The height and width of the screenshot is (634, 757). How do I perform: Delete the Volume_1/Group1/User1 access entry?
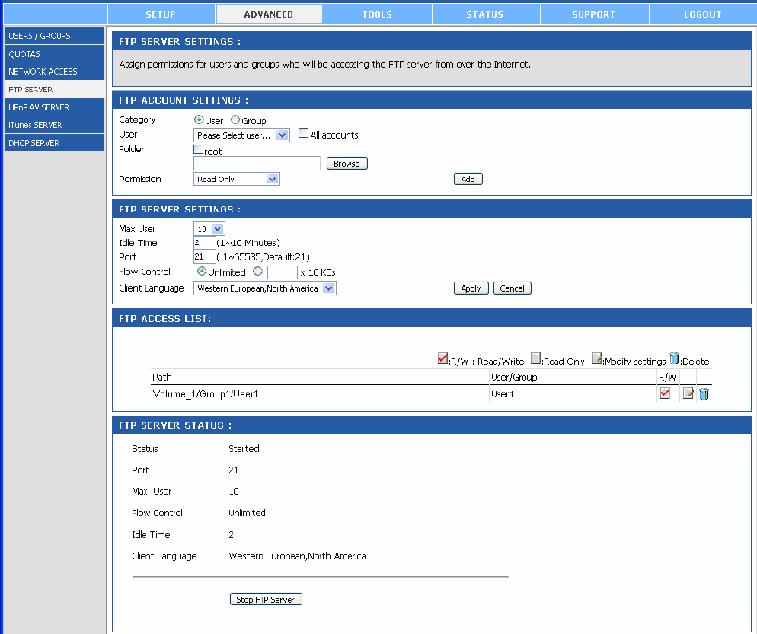coord(704,393)
